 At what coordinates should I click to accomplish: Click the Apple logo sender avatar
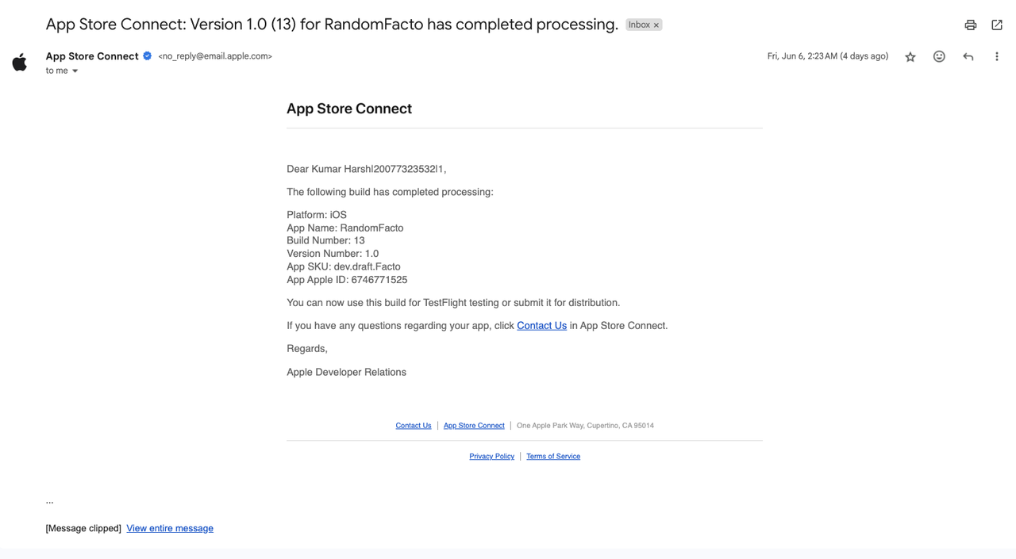coord(20,62)
